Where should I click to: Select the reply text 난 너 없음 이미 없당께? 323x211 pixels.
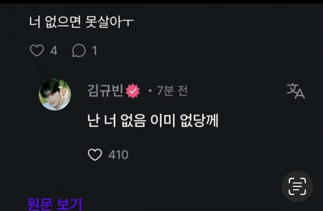coord(153,121)
